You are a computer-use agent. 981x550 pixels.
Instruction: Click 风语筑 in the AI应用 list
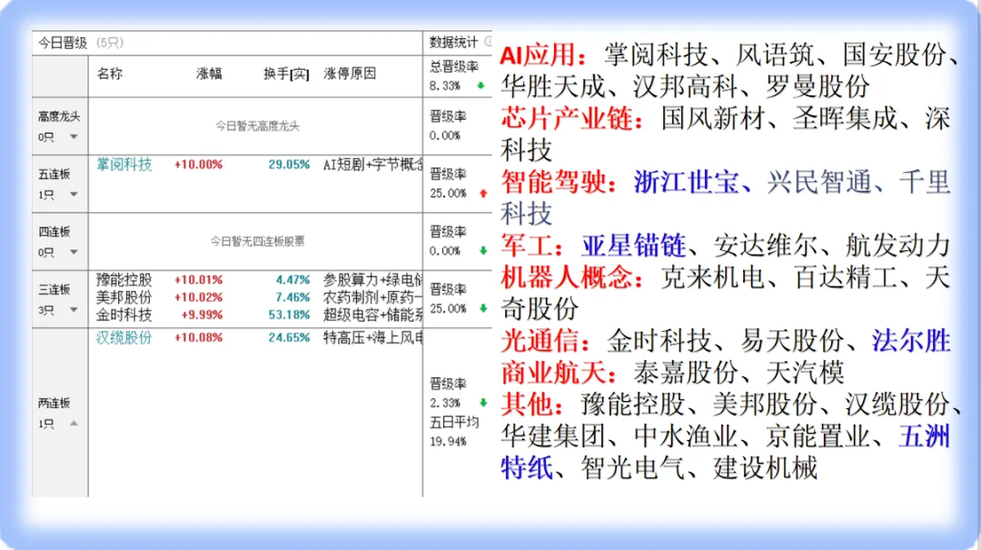point(775,55)
